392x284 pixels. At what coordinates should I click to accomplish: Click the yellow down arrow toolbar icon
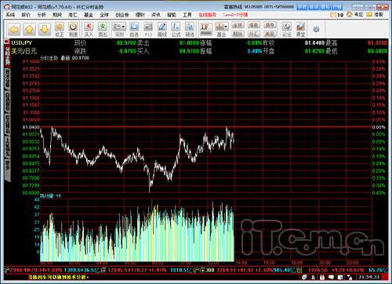45,29
